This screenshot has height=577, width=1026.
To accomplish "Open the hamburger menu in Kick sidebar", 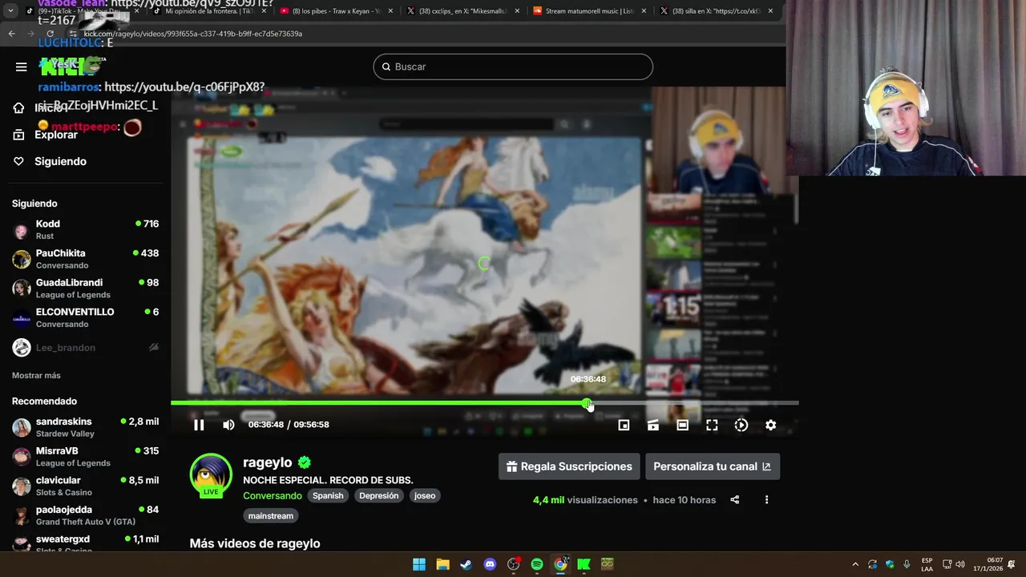I will pyautogui.click(x=22, y=67).
